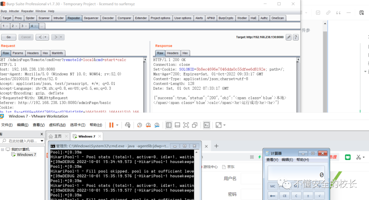This screenshot has width=369, height=200.
Task: Select Repeater sub-tab 1
Action: tap(3, 26)
